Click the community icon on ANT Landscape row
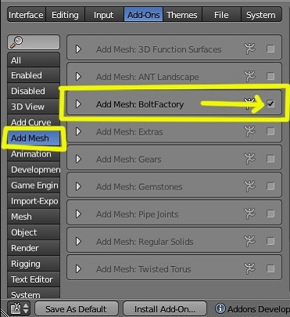 249,77
